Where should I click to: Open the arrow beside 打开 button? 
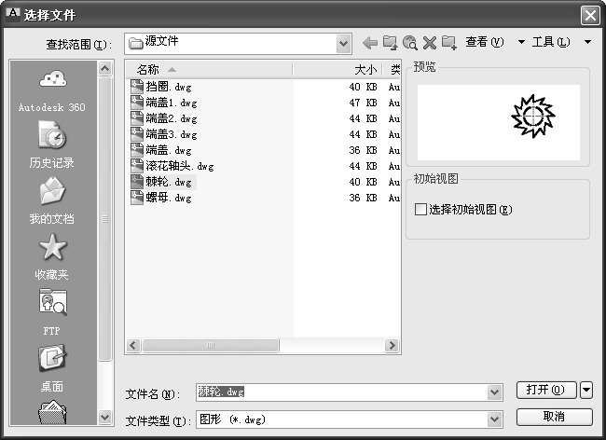(x=586, y=390)
